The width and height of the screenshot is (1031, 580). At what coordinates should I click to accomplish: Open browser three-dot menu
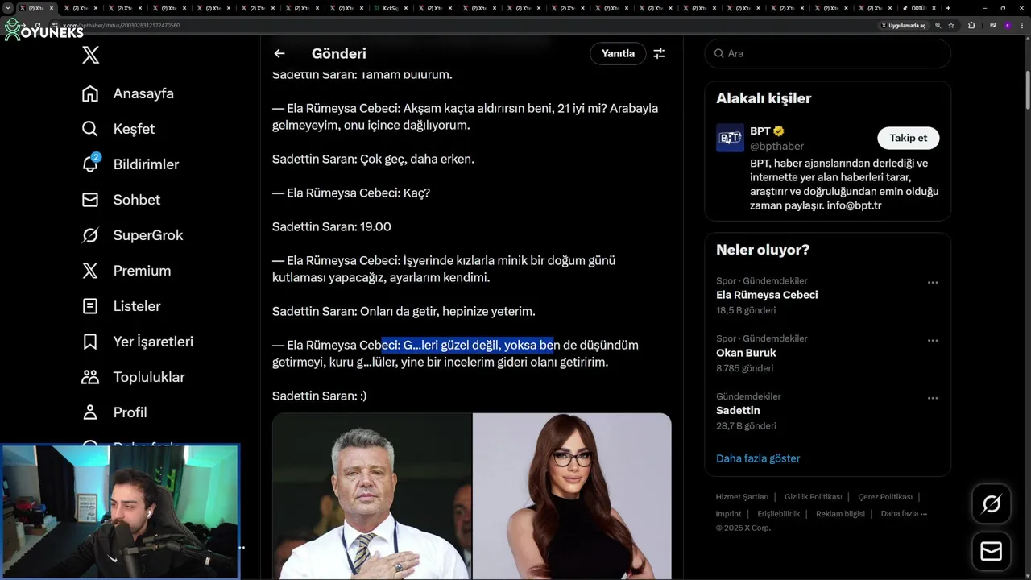[1021, 26]
